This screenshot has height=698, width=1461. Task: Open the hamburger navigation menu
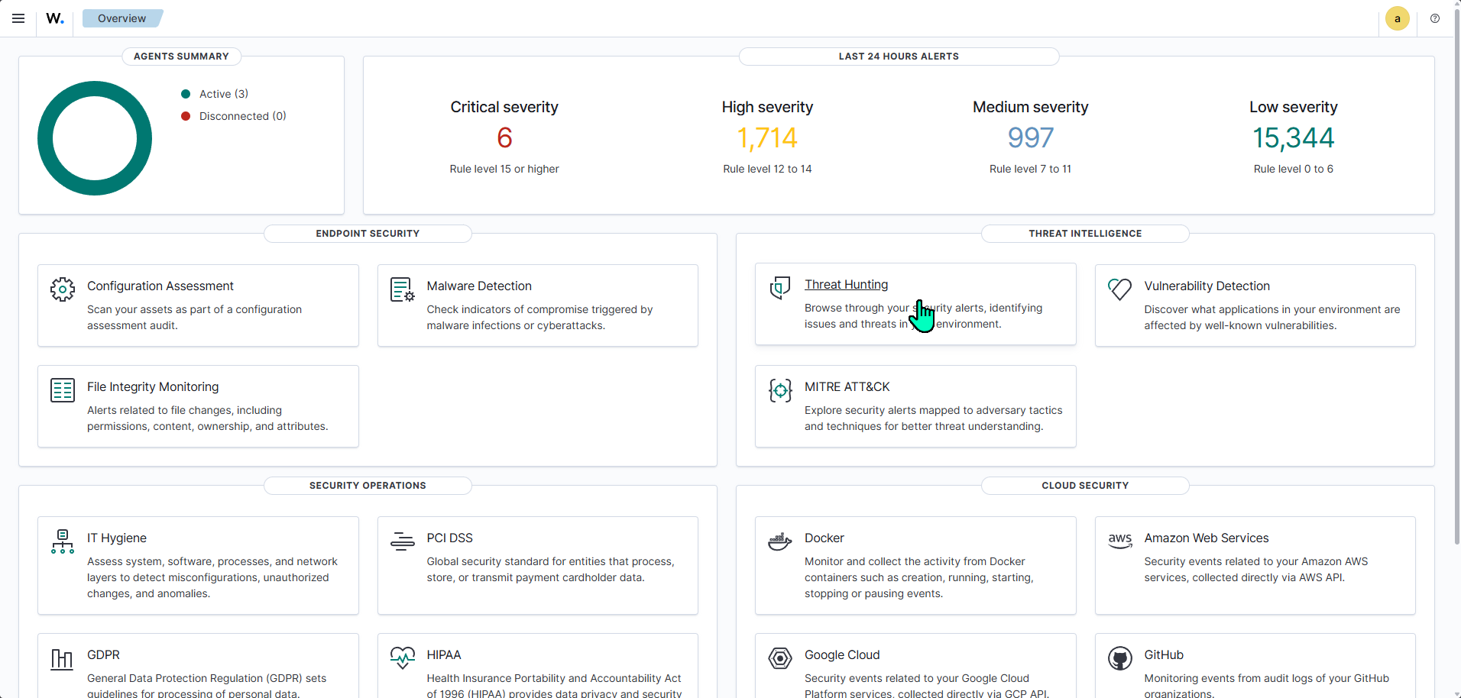(18, 18)
